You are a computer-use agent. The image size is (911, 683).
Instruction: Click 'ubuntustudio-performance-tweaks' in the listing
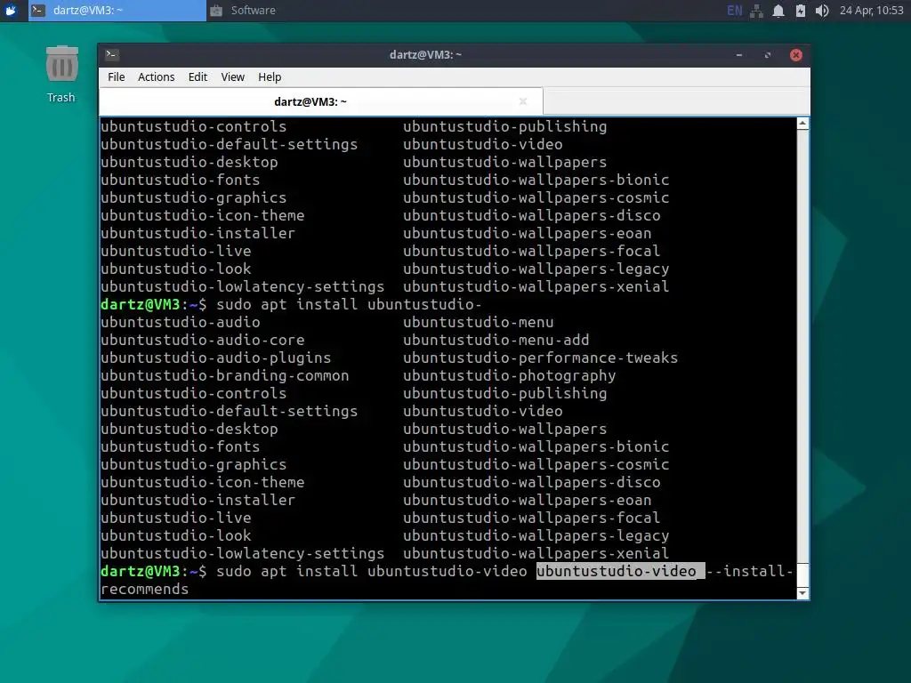click(540, 358)
